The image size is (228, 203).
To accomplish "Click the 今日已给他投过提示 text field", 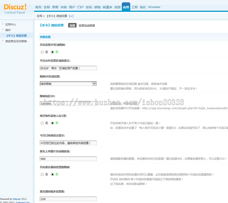I will pyautogui.click(x=68, y=143).
